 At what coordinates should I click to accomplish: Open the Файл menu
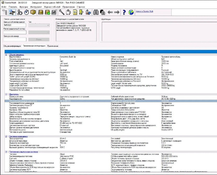pyautogui.click(x=4, y=7)
